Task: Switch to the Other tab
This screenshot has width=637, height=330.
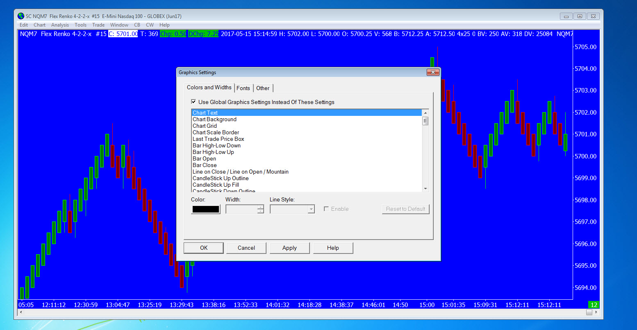Action: pos(263,88)
